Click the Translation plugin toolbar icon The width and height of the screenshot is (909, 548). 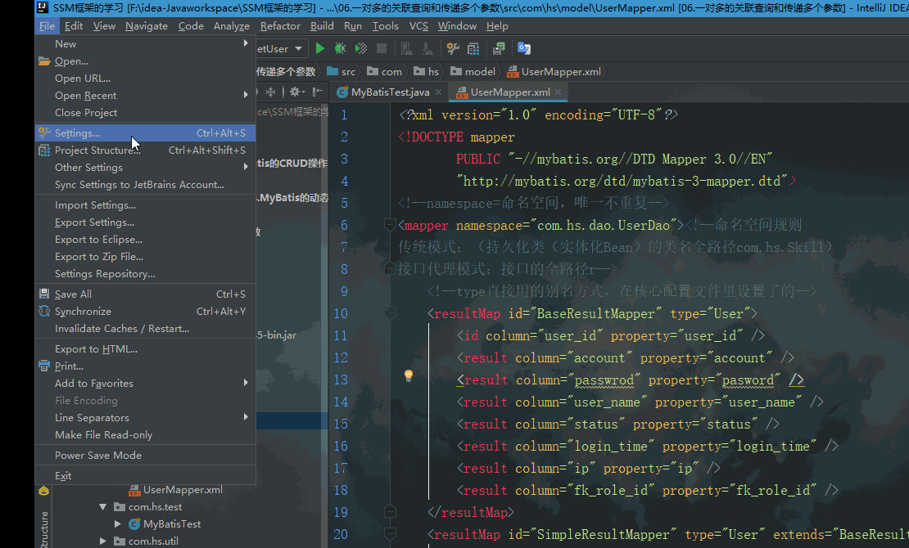(x=522, y=49)
